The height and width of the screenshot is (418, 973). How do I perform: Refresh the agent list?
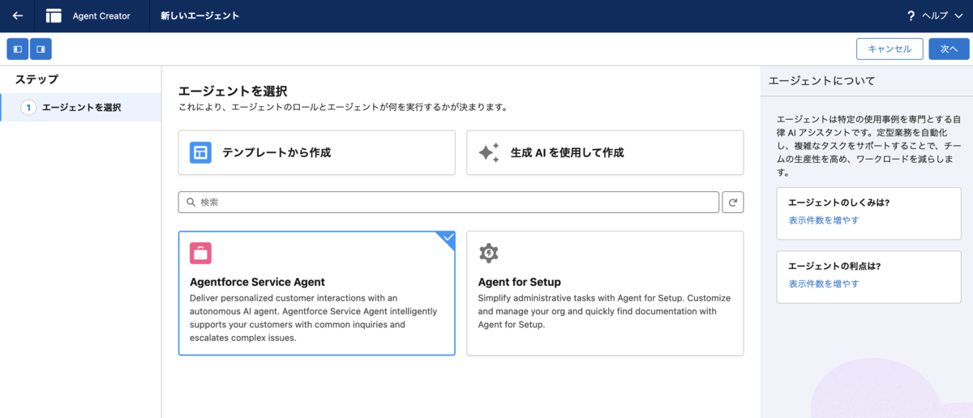coord(733,203)
